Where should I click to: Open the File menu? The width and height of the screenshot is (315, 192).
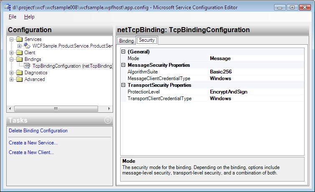pyautogui.click(x=13, y=17)
